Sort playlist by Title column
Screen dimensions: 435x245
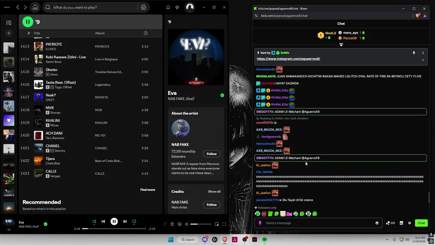pyautogui.click(x=37, y=33)
